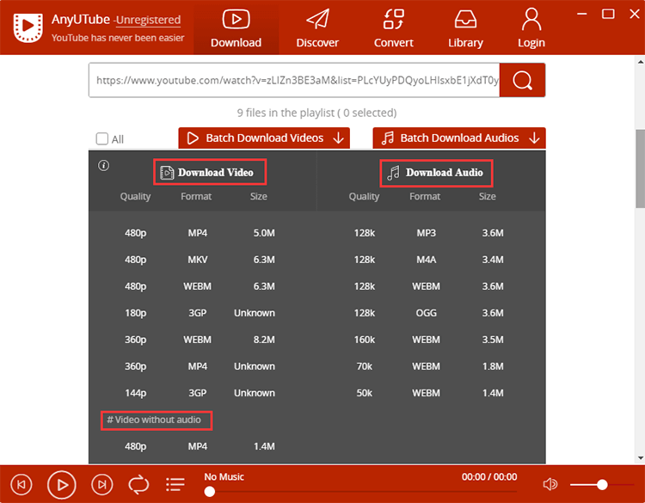Image resolution: width=645 pixels, height=503 pixels.
Task: Select 480p MKV 6.3M video option
Action: [x=200, y=260]
